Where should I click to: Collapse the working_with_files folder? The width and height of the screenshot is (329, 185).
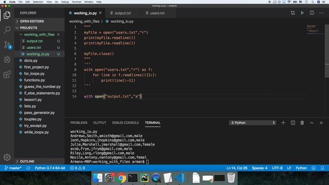click(39, 34)
